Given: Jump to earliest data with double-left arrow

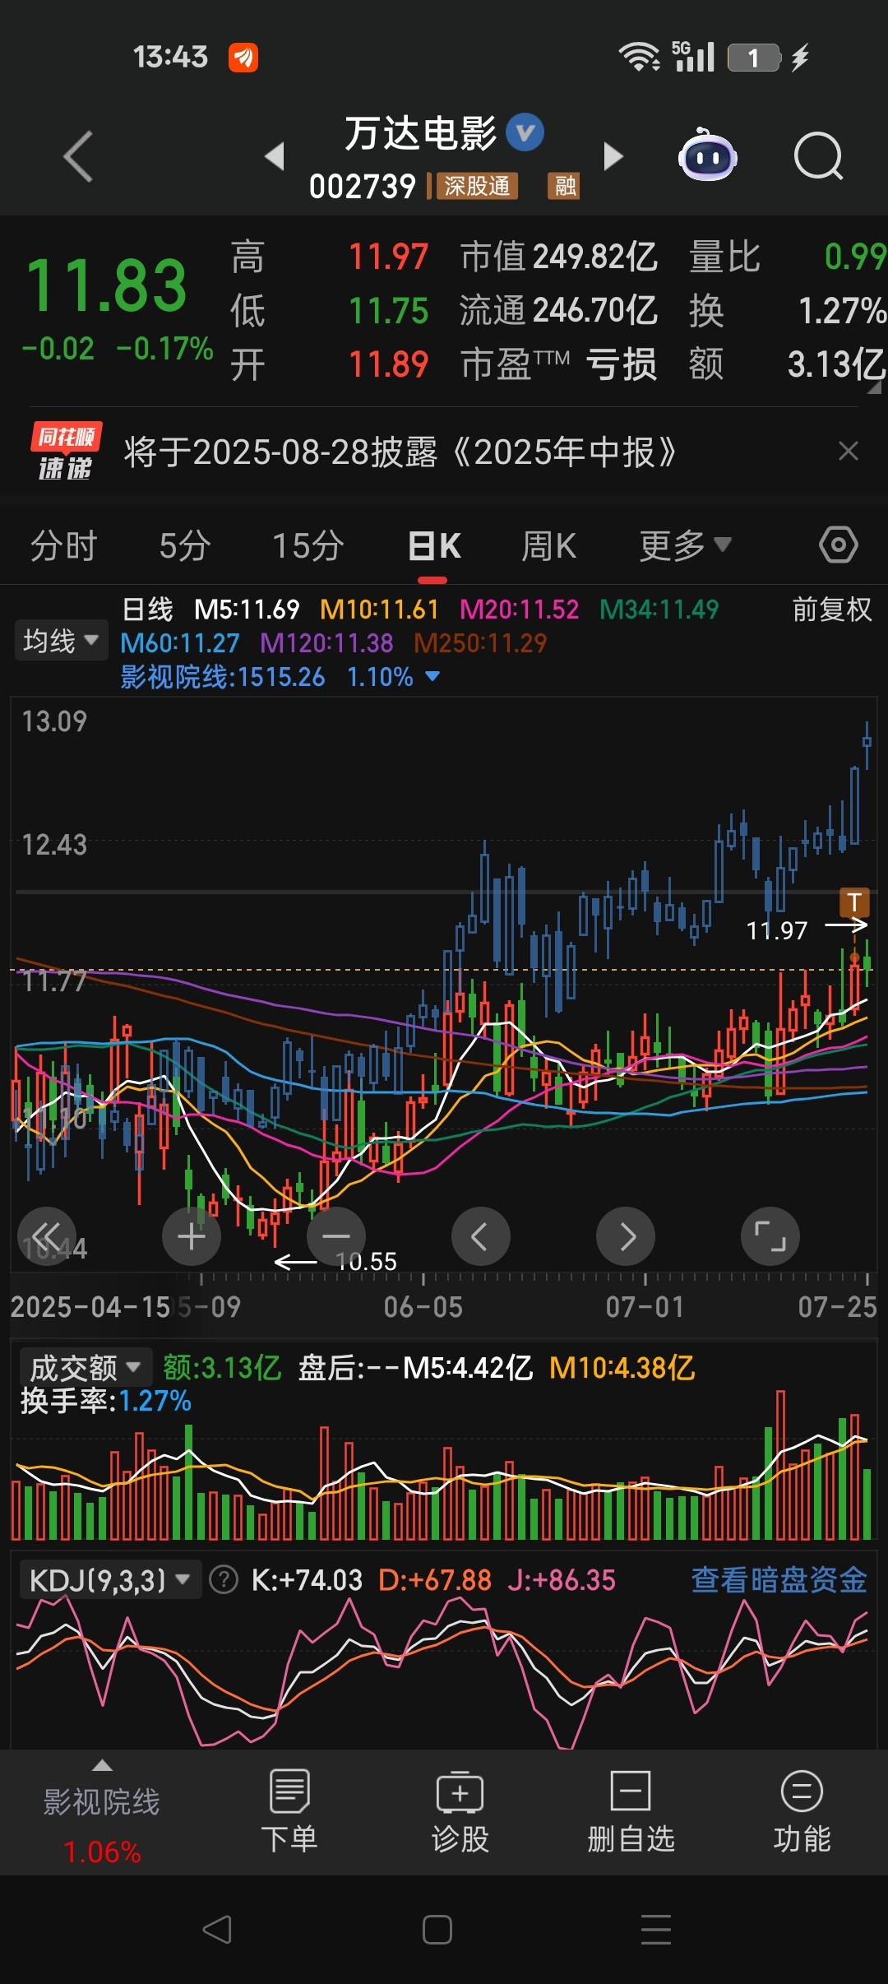Looking at the screenshot, I should tap(47, 1236).
